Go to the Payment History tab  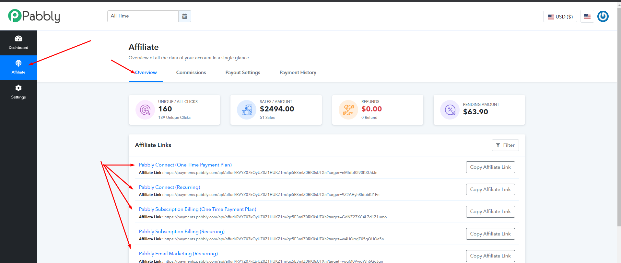click(298, 73)
